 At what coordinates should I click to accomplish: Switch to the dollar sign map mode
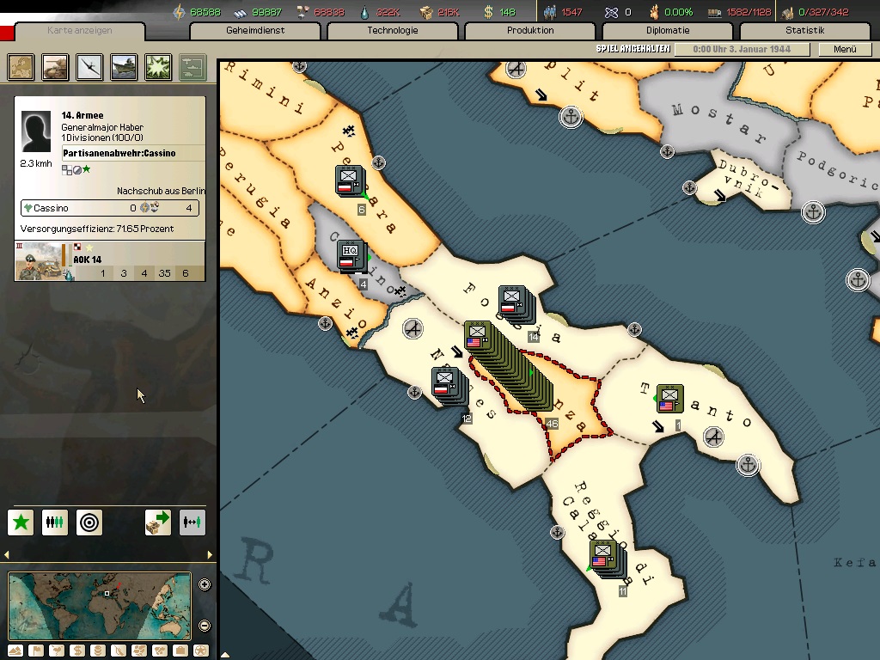(77, 651)
